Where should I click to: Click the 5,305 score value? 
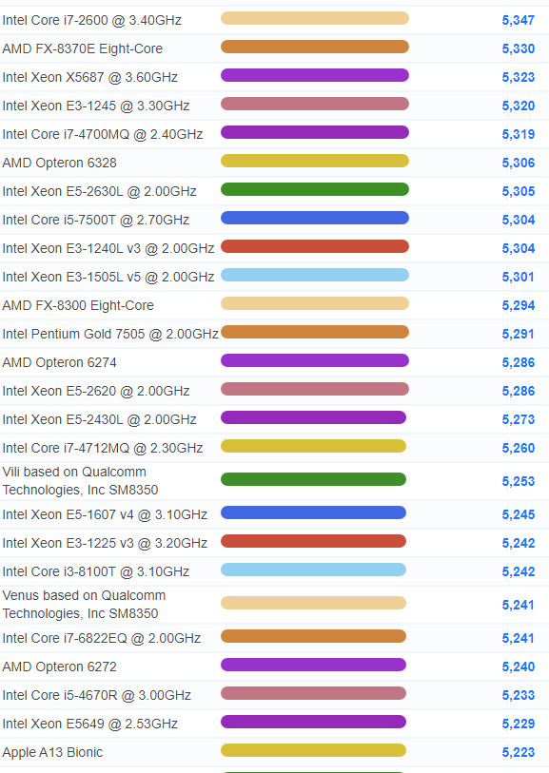518,191
